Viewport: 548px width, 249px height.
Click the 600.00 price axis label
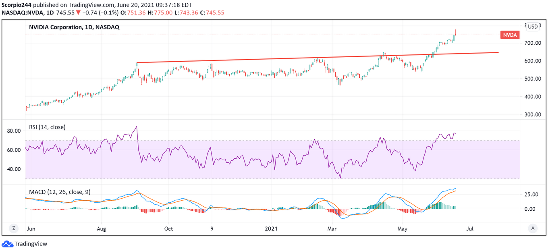(x=532, y=61)
